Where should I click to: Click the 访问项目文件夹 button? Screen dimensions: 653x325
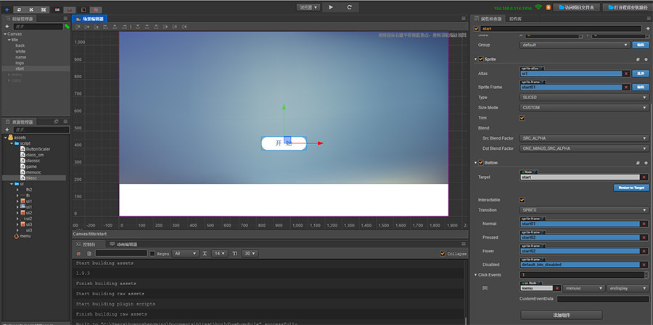(576, 7)
